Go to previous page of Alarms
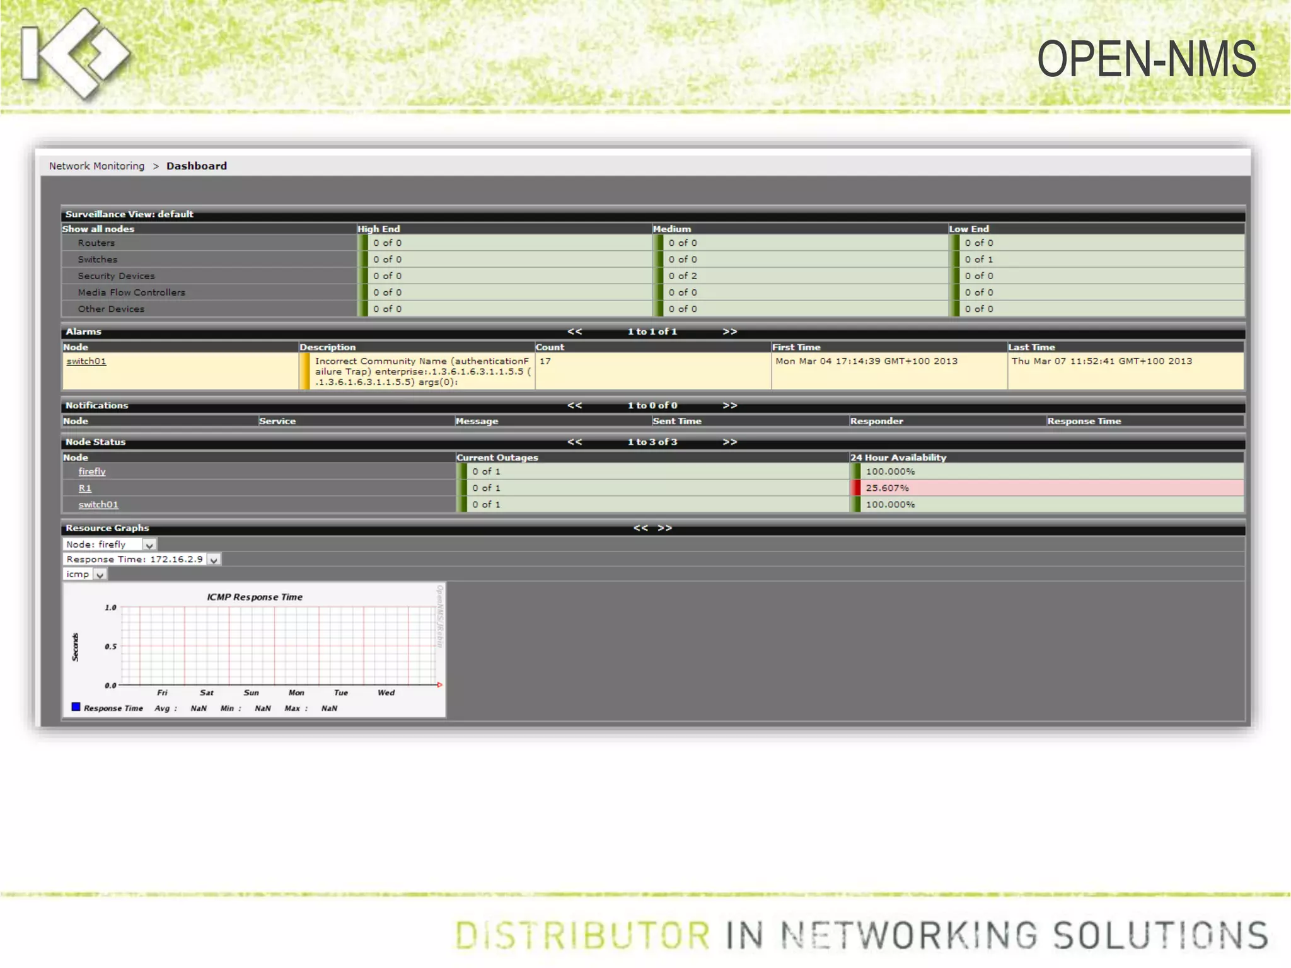Viewport: 1291px width, 968px height. point(574,331)
